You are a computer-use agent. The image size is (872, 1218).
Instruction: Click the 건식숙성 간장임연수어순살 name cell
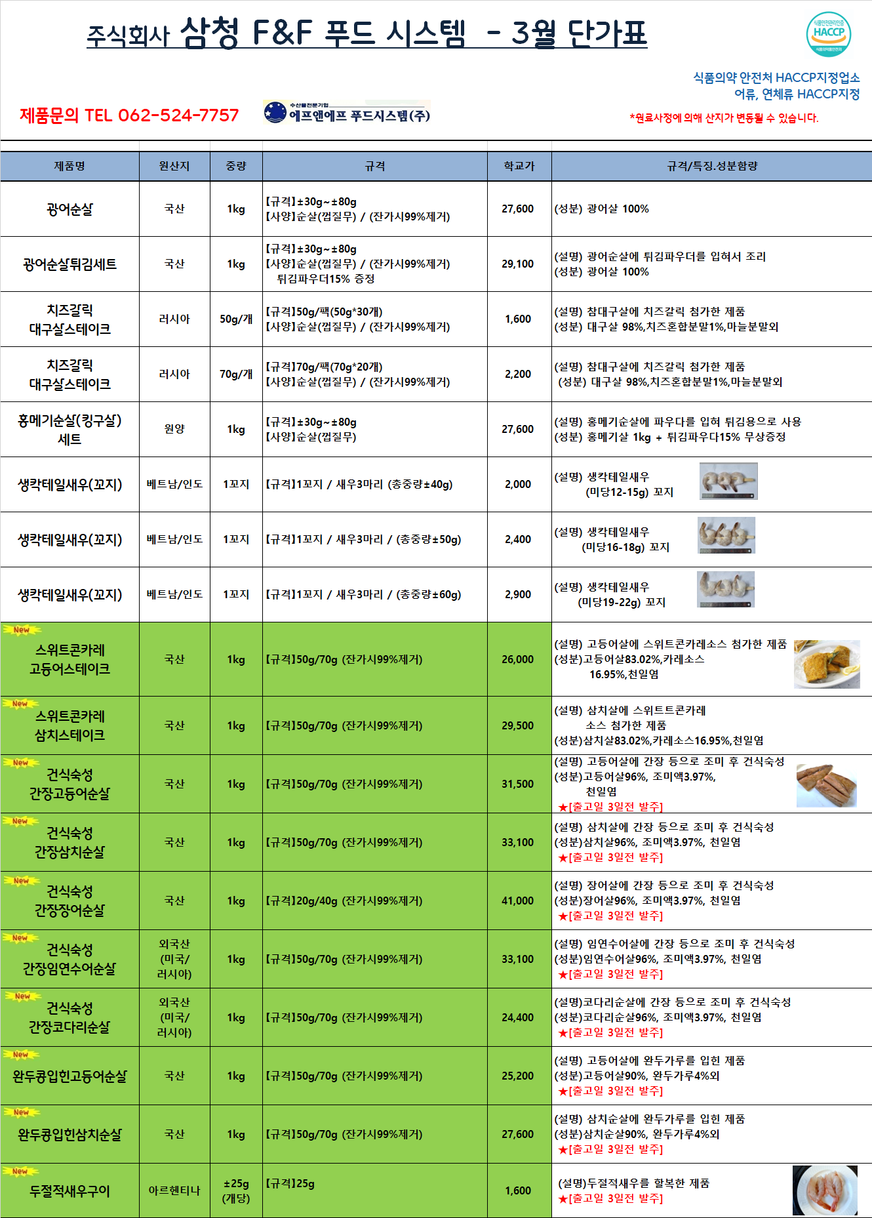tap(69, 959)
